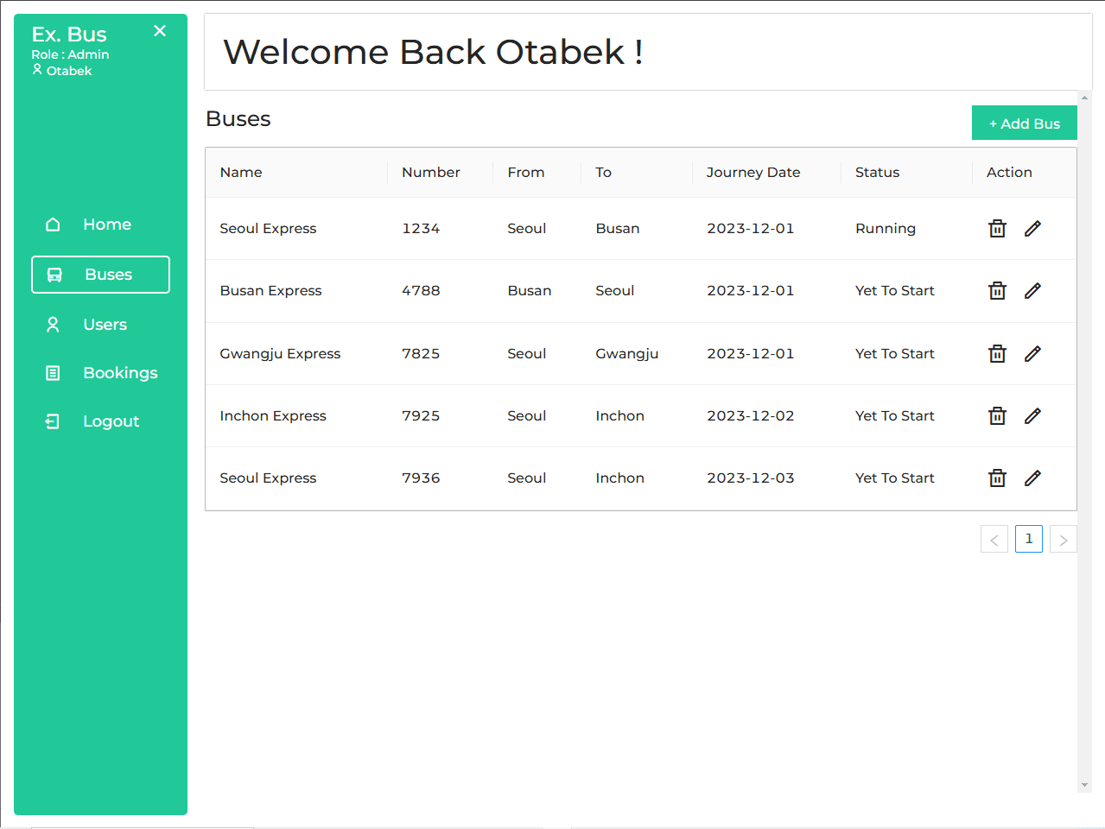This screenshot has height=829, width=1105.
Task: Click the + Add Bus button
Action: click(1024, 123)
